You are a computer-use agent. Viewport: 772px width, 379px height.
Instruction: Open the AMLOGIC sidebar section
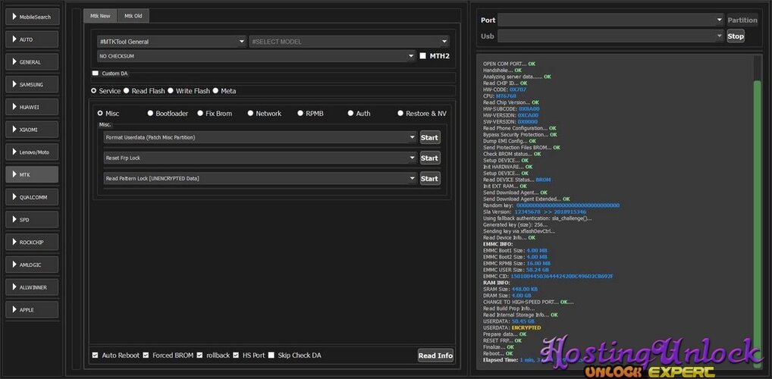click(32, 265)
